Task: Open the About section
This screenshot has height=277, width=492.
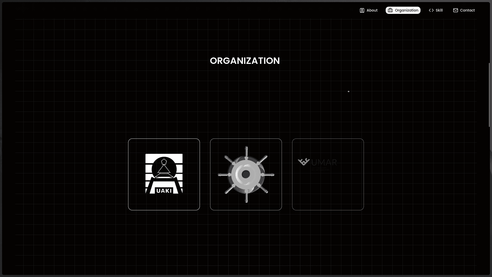Action: pos(371,10)
